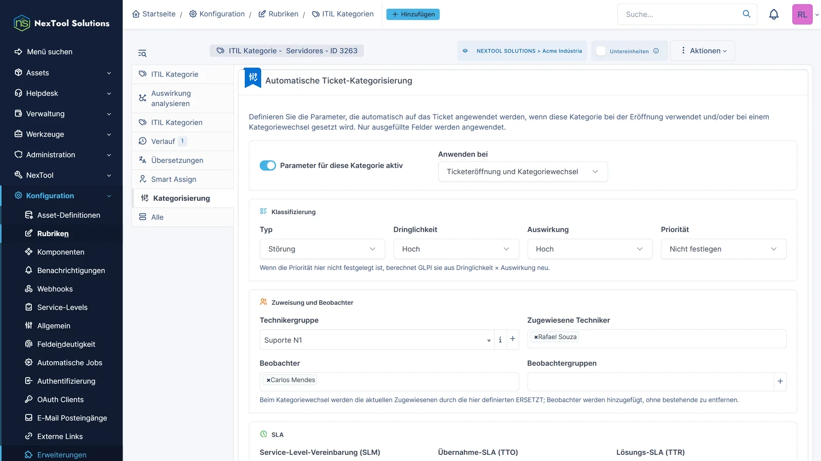
Task: Open the Auswirkung dropdown
Action: (590, 249)
